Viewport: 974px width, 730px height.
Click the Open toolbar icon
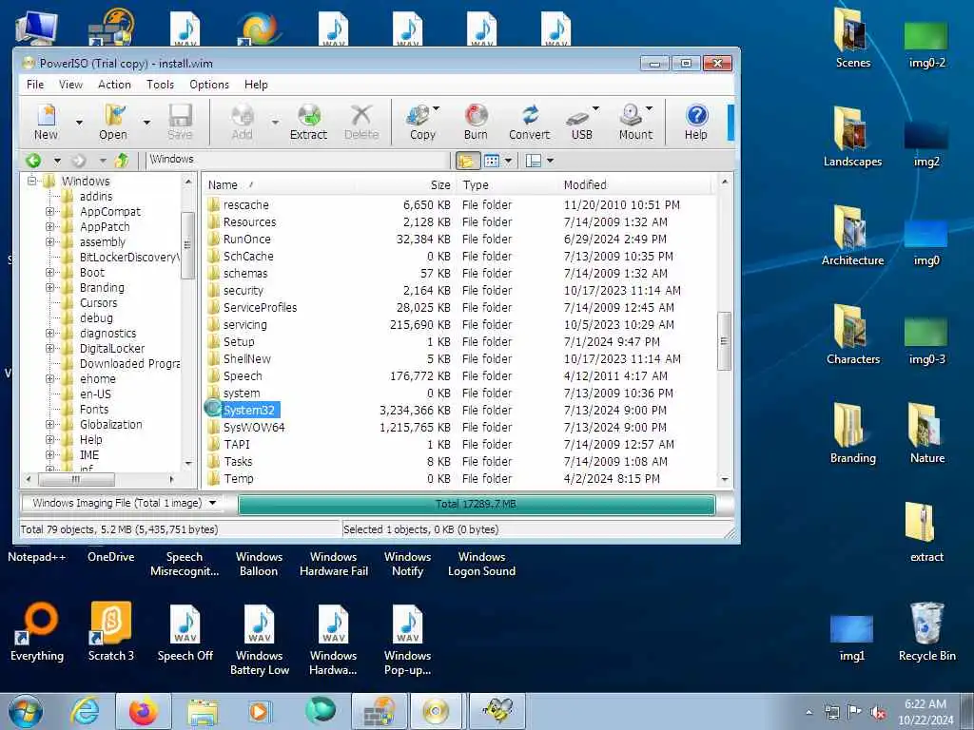point(113,122)
